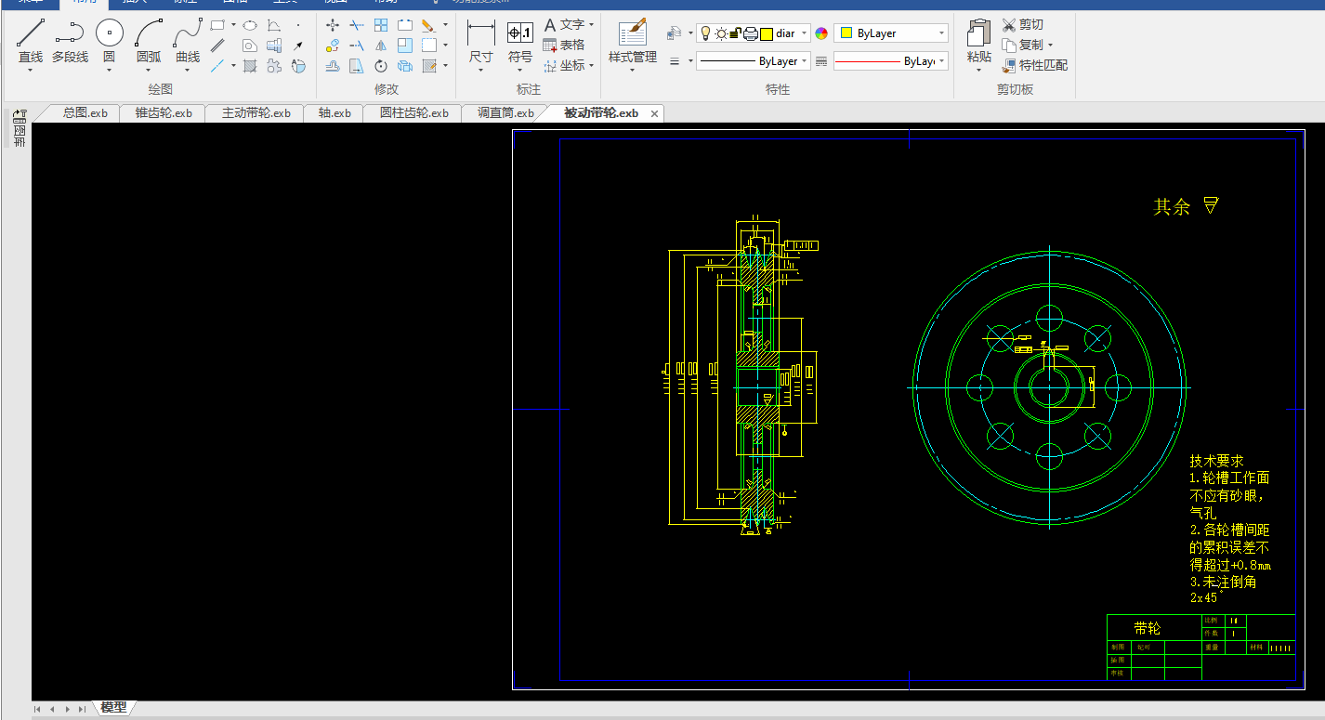Toggle the layer lock padlock icon

[x=734, y=33]
